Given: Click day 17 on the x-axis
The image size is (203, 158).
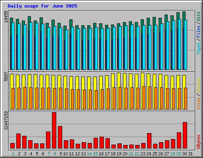Looking at the screenshot, I should tap(107, 154).
